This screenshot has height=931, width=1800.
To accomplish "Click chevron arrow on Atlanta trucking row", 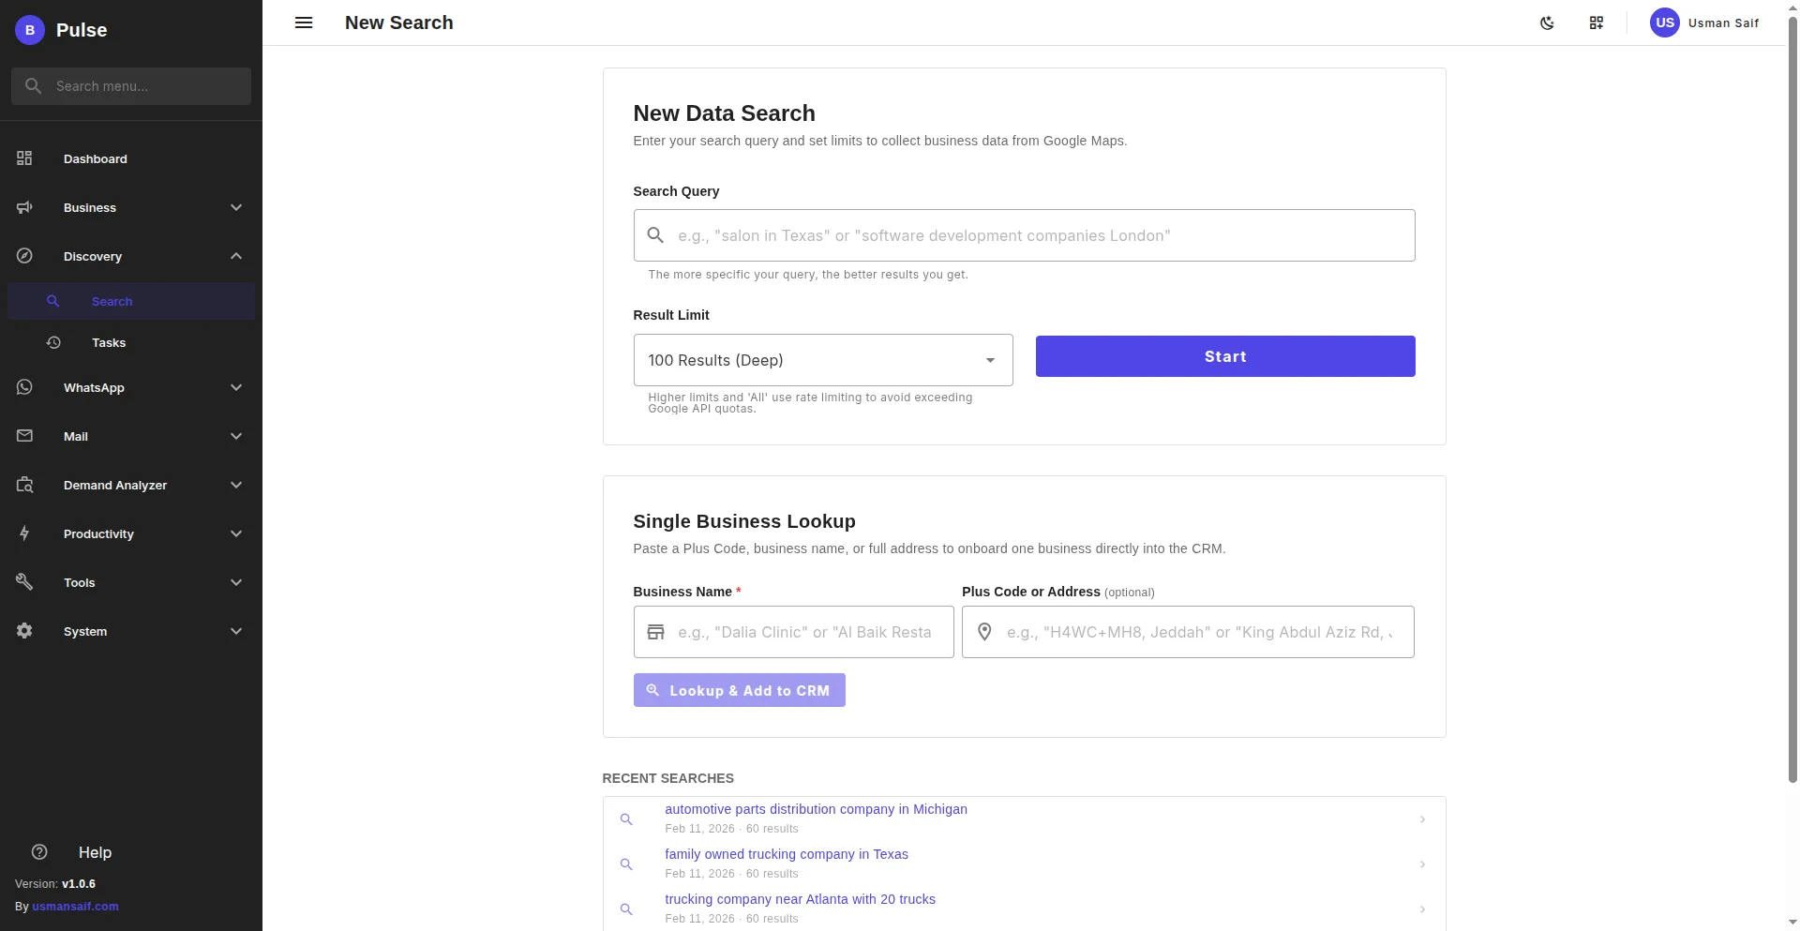I will pyautogui.click(x=1422, y=909).
